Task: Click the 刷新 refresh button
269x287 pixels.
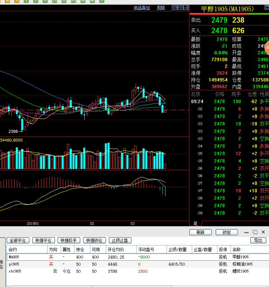Action: click(200, 232)
